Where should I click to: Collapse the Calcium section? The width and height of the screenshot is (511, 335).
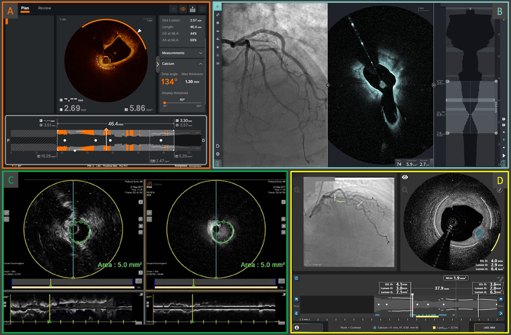point(201,64)
